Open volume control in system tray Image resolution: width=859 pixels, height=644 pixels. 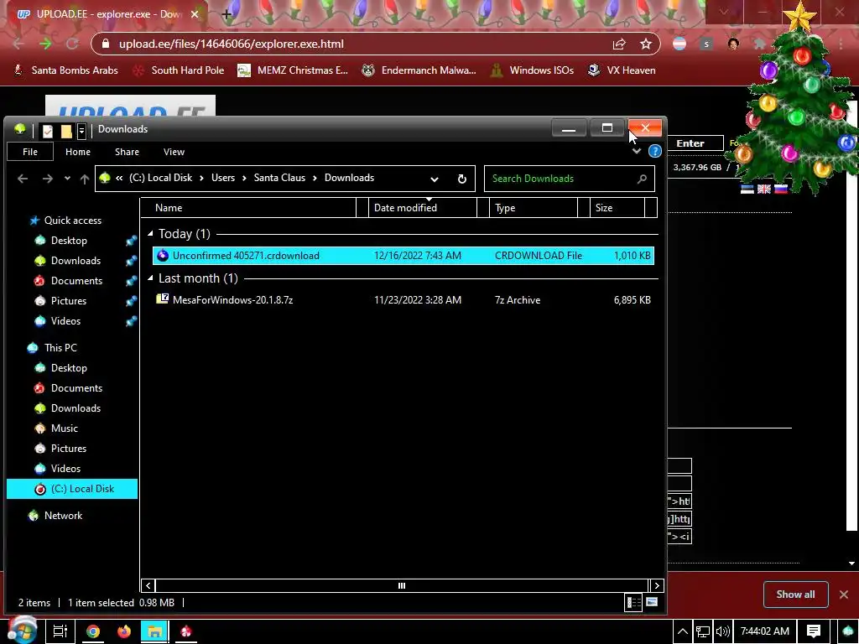click(722, 631)
